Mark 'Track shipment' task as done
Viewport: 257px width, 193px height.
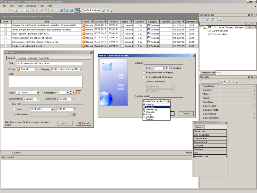[x=5, y=33]
